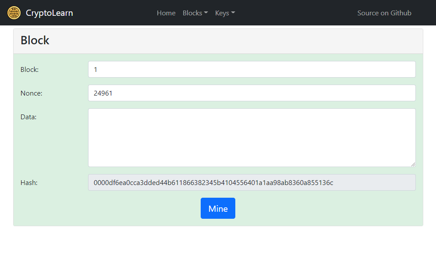
Task: Grab the Data textarea resize handle
Action: [x=413, y=164]
